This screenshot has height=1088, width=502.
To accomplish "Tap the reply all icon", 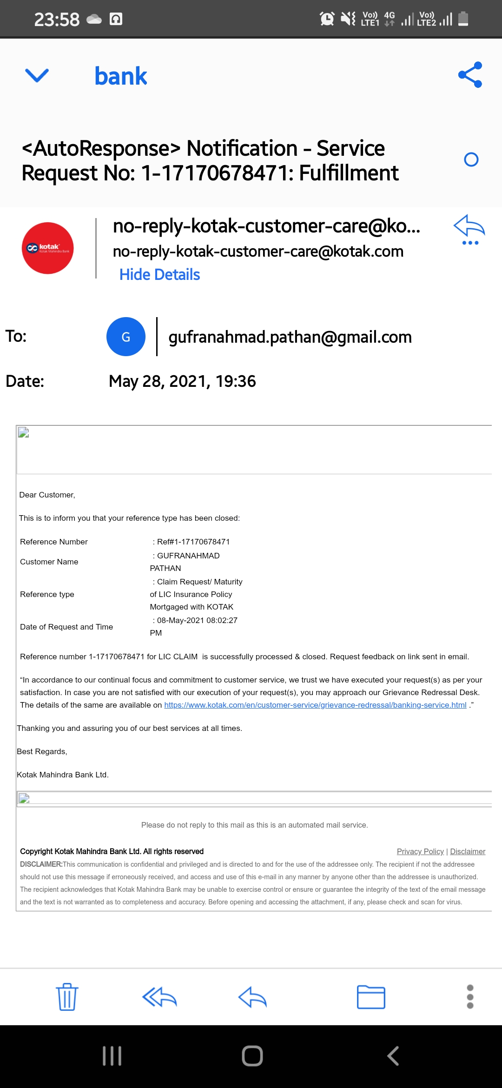I will click(x=159, y=997).
